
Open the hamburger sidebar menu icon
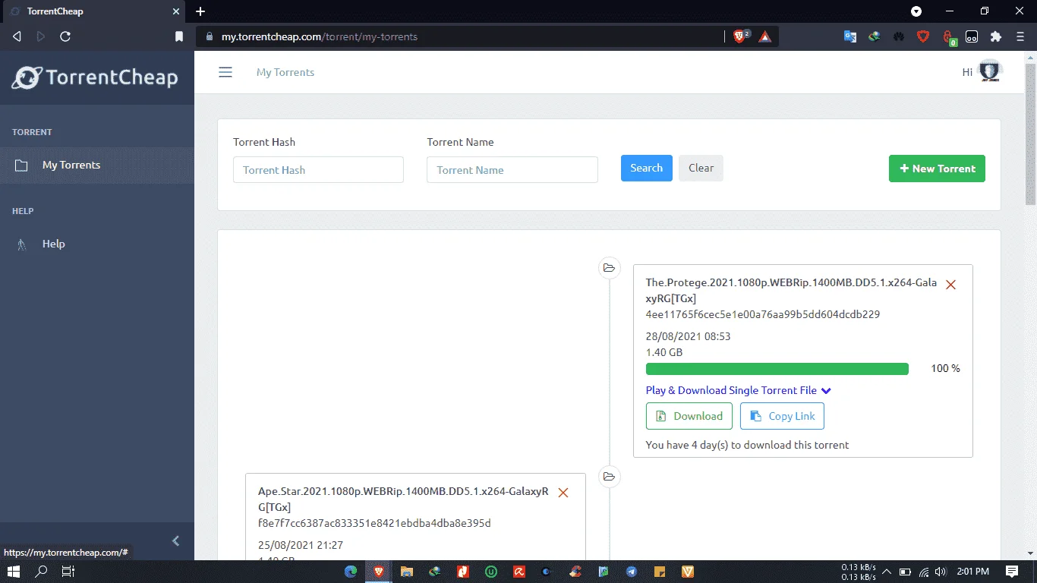click(x=225, y=72)
